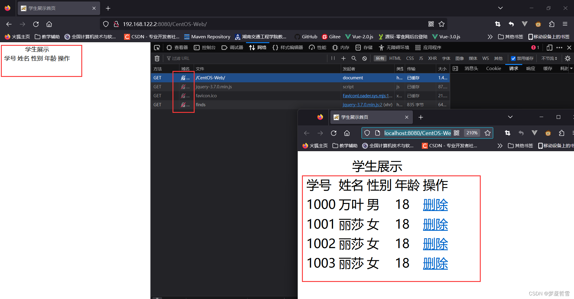Viewport: 574px width, 299px height.
Task: Open extensions puzzle icon in main browser
Action: coord(552,24)
